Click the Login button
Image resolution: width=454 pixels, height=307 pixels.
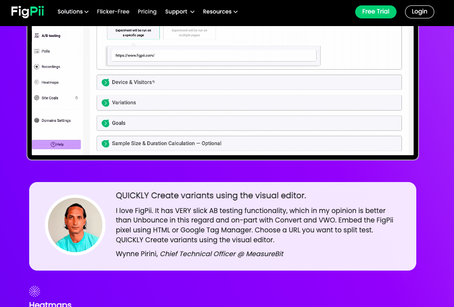click(x=419, y=12)
